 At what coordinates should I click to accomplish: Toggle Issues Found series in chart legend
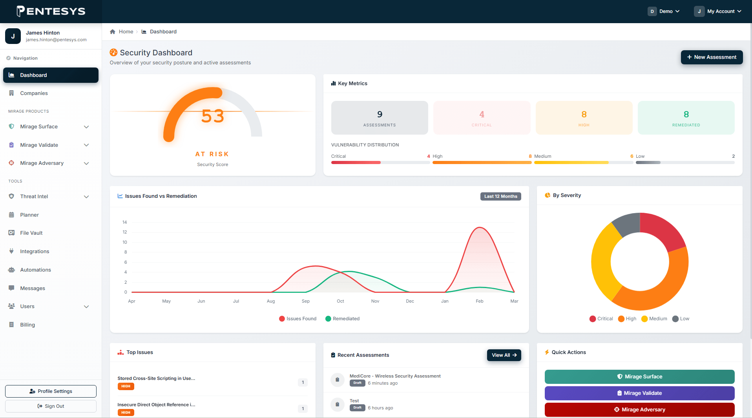click(298, 319)
